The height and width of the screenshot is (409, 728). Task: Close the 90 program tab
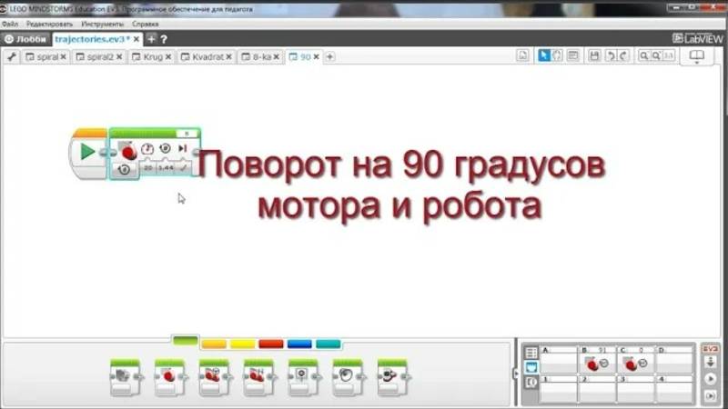tap(316, 56)
